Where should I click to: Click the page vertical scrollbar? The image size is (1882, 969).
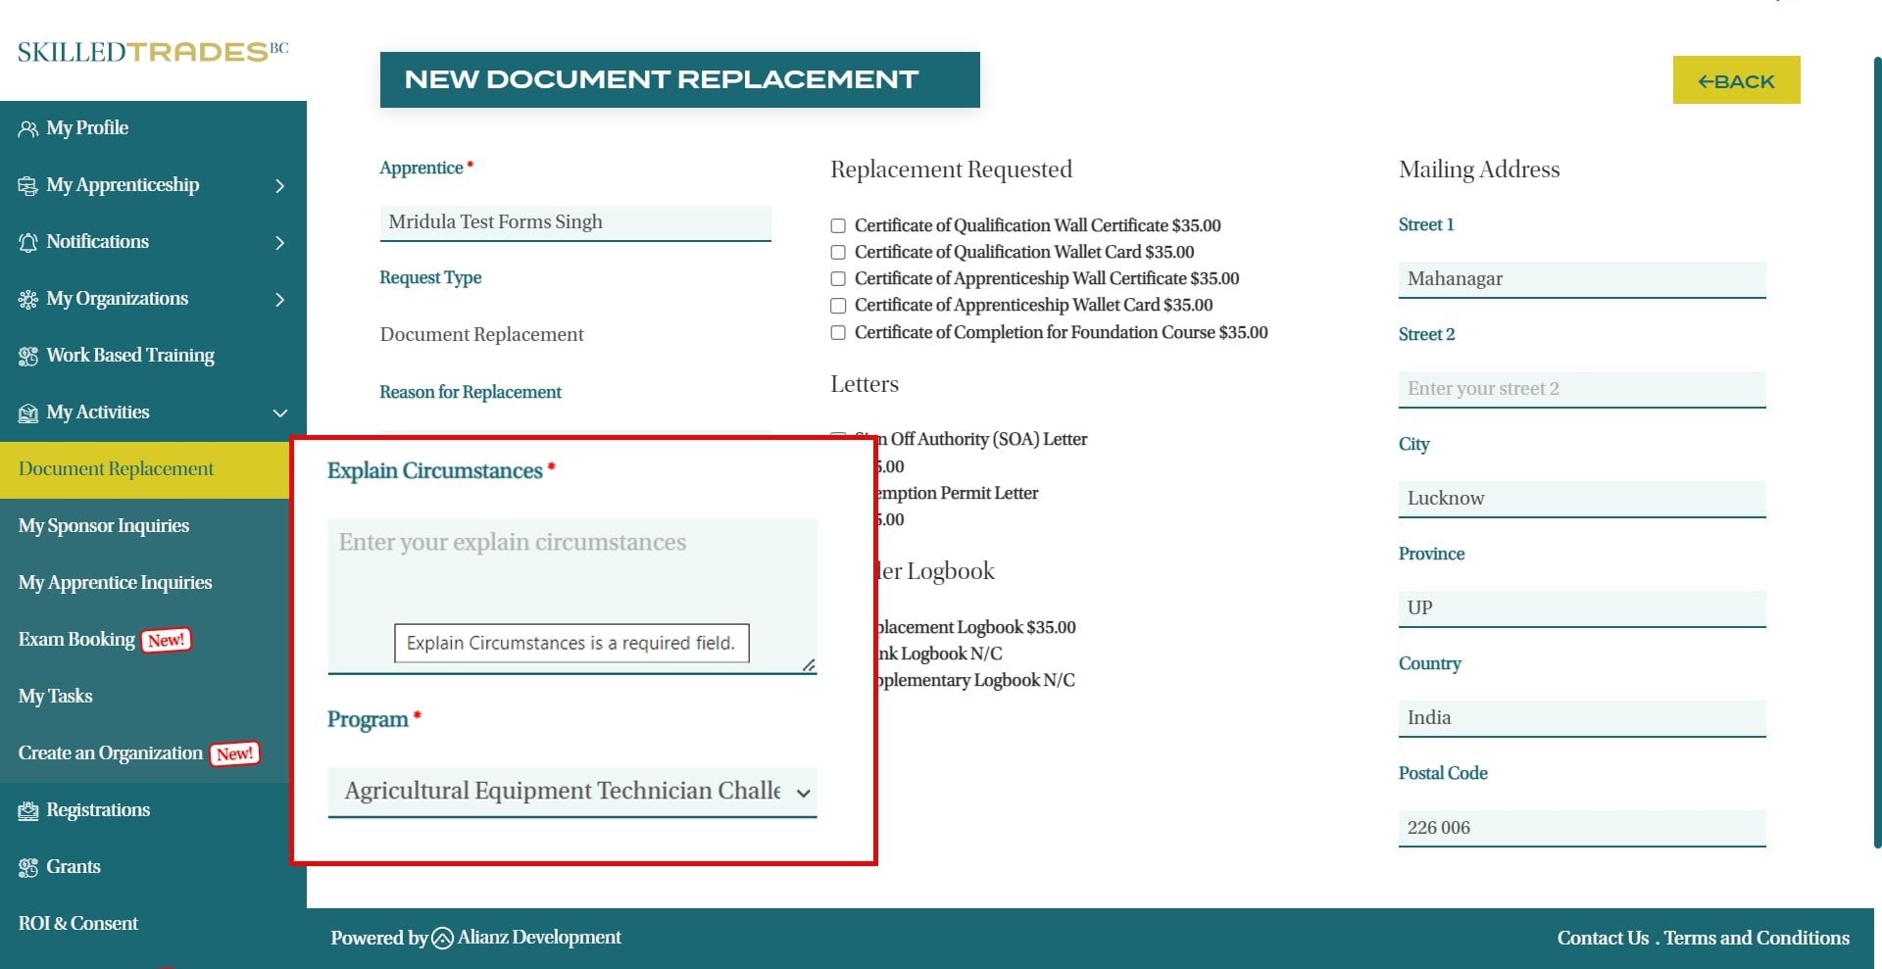point(1876,451)
